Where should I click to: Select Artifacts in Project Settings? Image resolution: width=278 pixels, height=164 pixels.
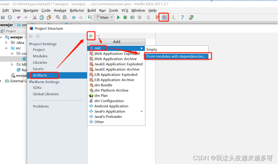pyautogui.click(x=57, y=75)
